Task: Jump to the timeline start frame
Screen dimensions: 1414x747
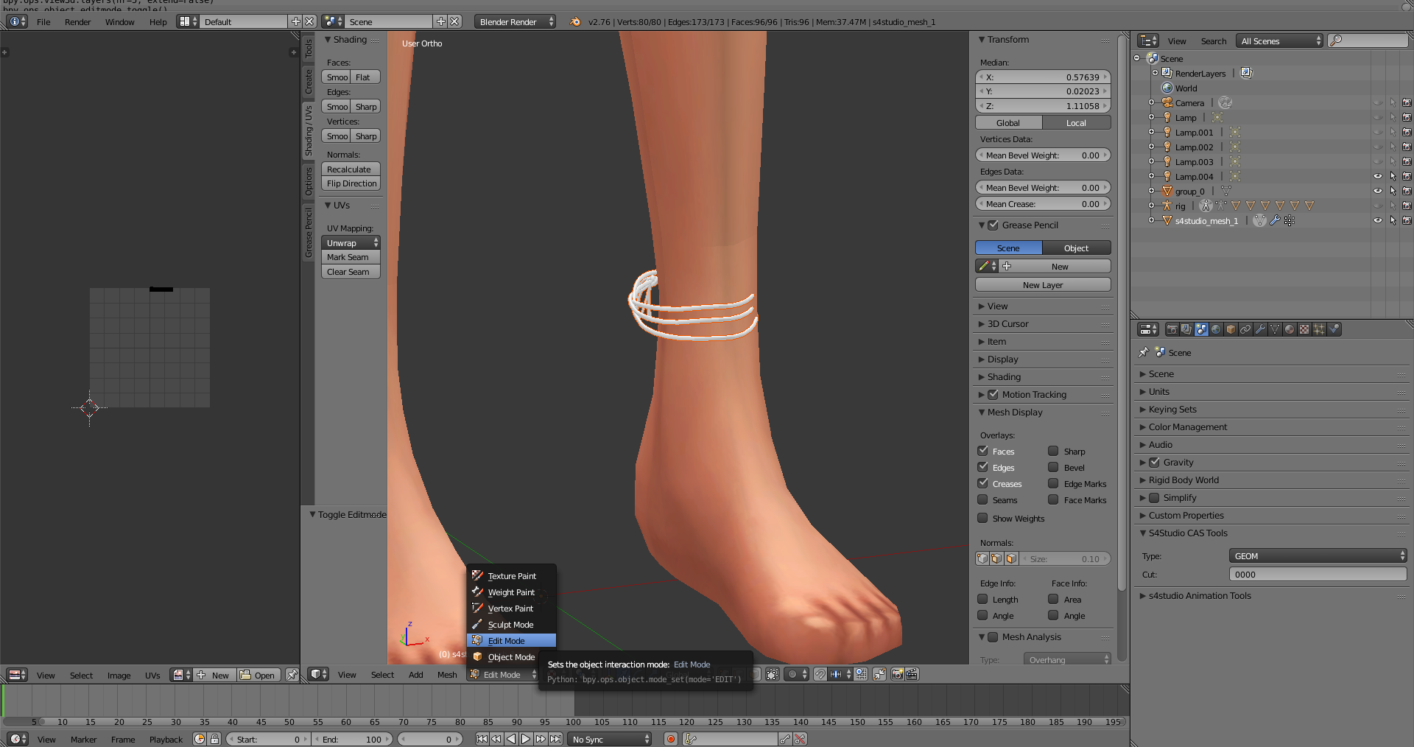Action: click(x=482, y=739)
